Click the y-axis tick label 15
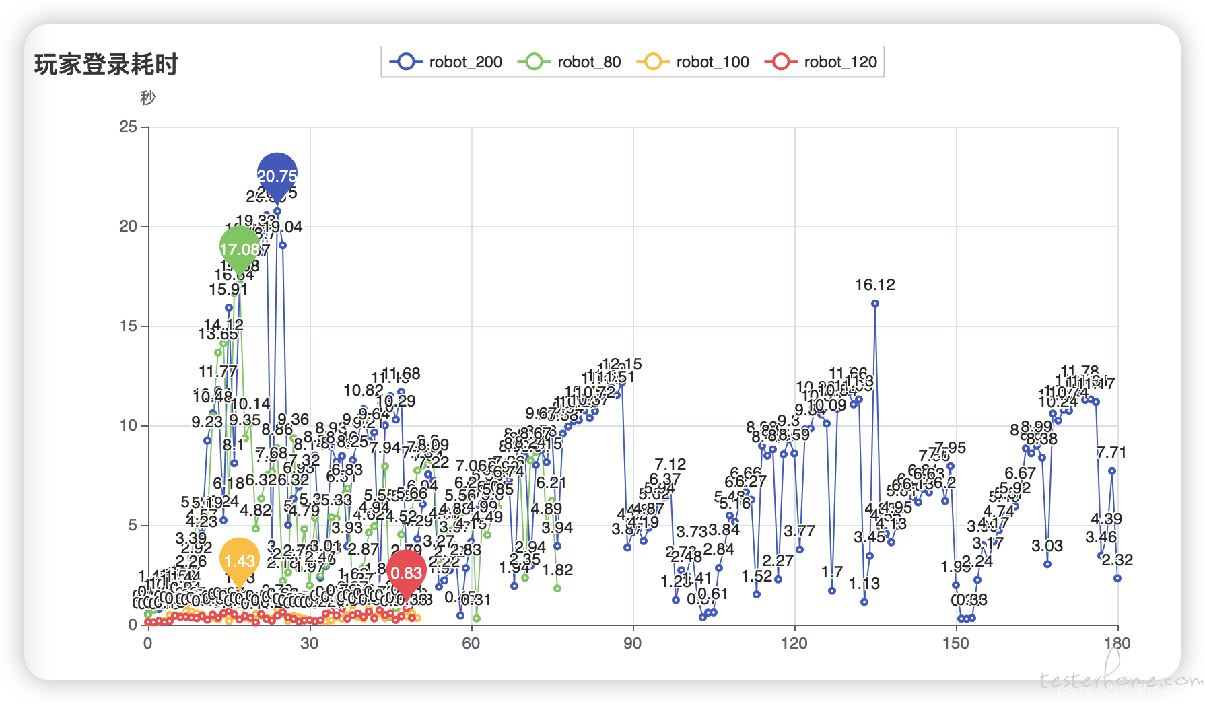Viewport: 1205px width, 704px height. pyautogui.click(x=128, y=326)
